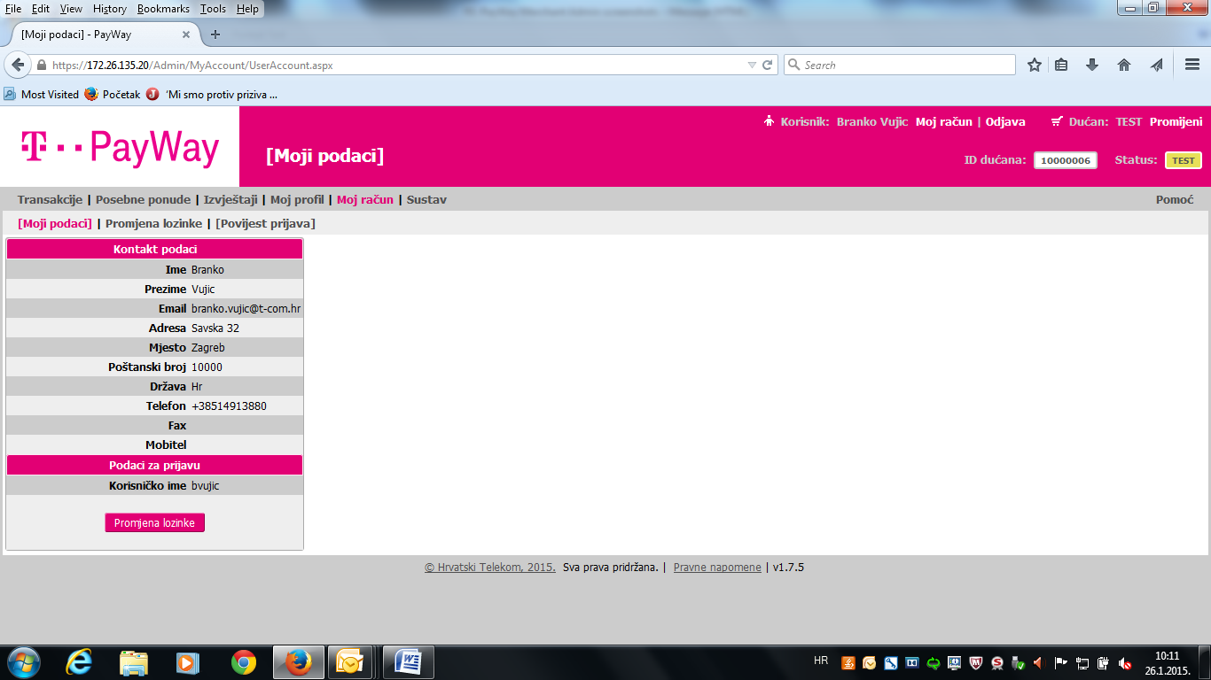Open the Pravne napomene footer link
1211x680 pixels.
pos(717,568)
